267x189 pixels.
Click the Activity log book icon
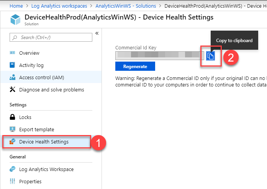click(12, 65)
